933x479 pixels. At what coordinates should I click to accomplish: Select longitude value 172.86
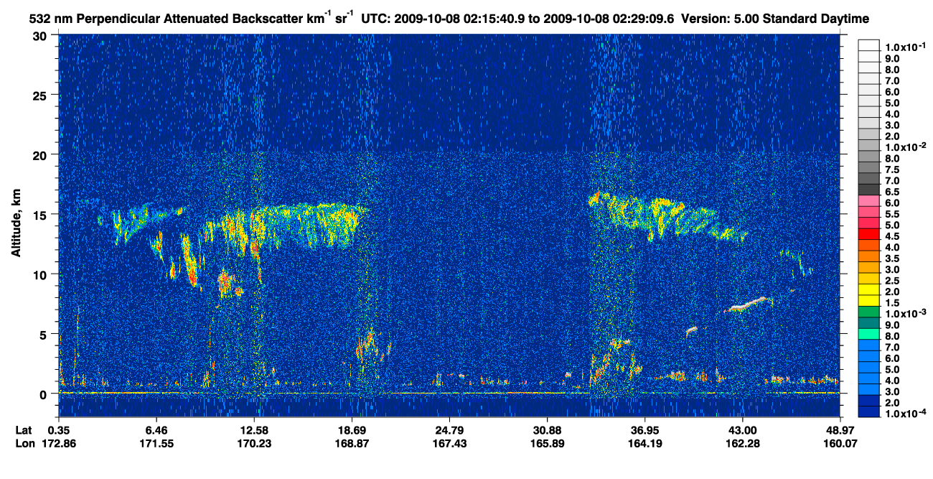coord(59,443)
